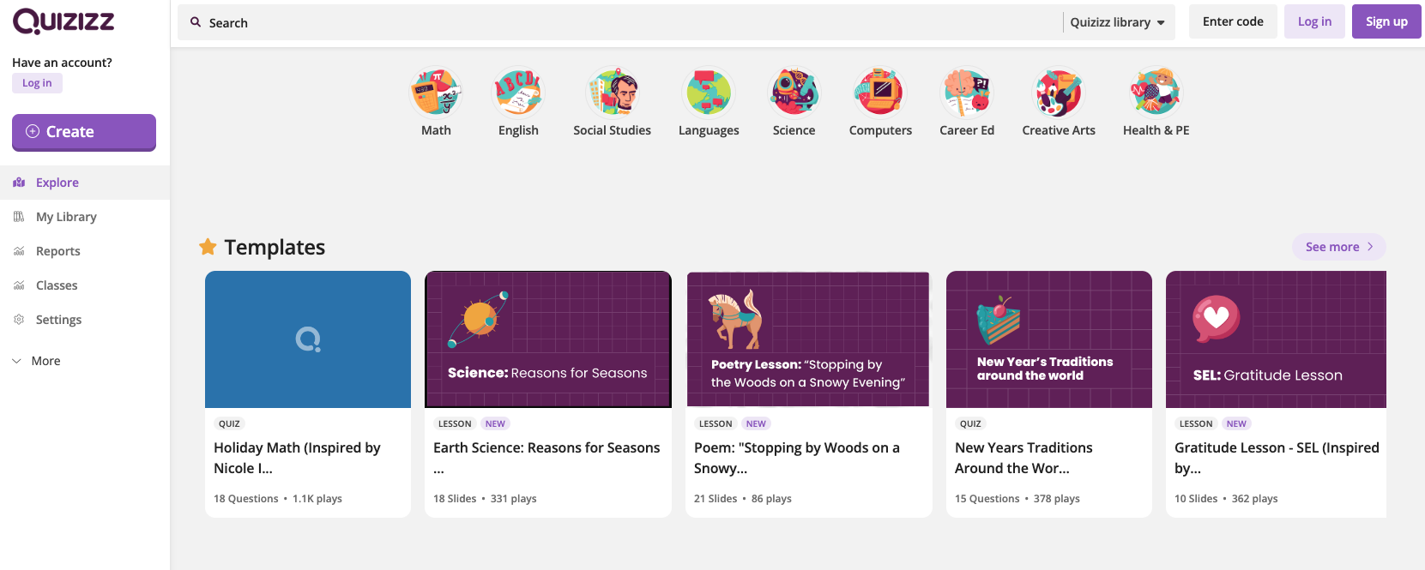Select the English subject icon
This screenshot has height=570, width=1425.
coord(518,93)
